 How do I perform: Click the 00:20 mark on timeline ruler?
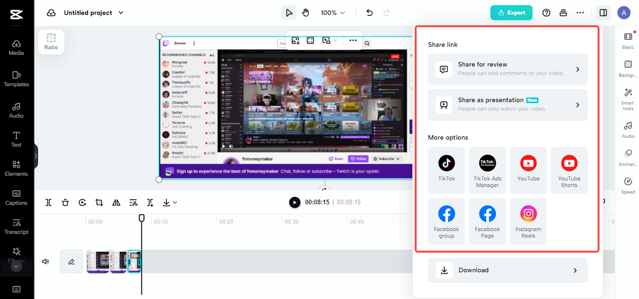pos(227,222)
